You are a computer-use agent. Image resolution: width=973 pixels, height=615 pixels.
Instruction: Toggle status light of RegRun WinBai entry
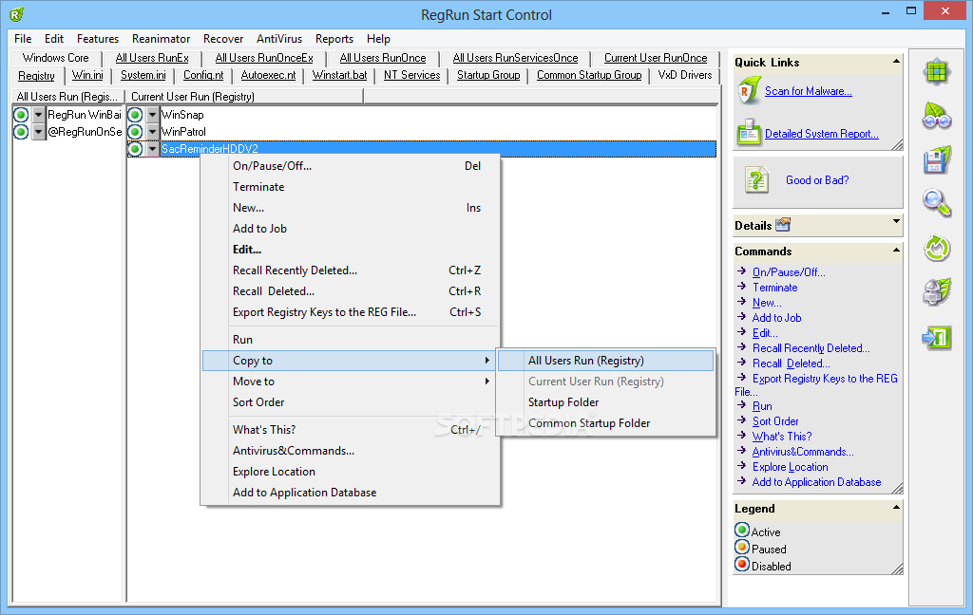pos(21,115)
